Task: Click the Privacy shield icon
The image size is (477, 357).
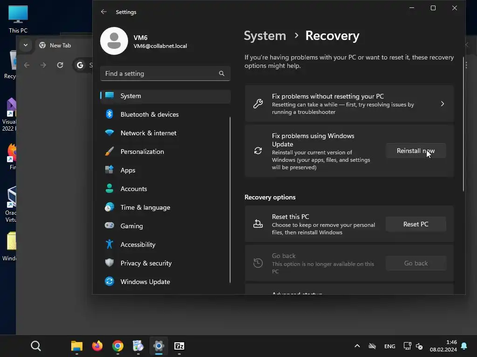Action: [x=109, y=263]
